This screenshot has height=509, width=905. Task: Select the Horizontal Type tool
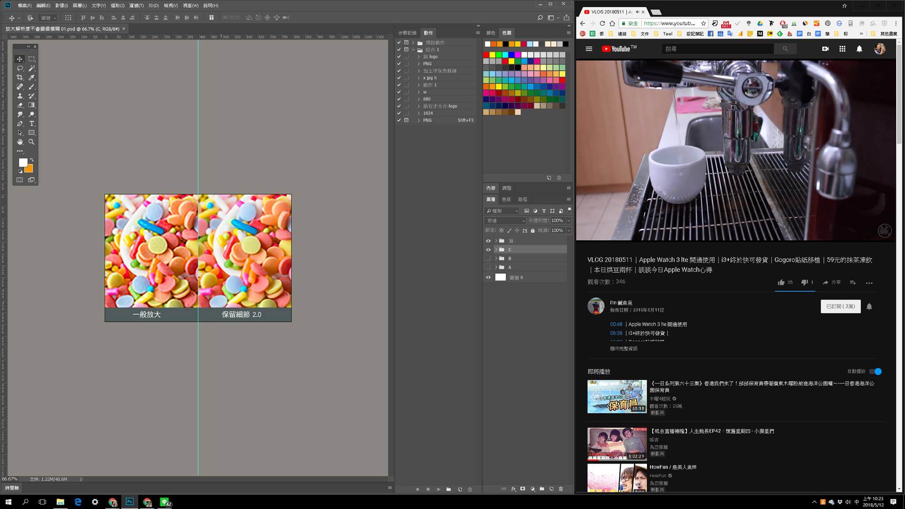tap(32, 124)
